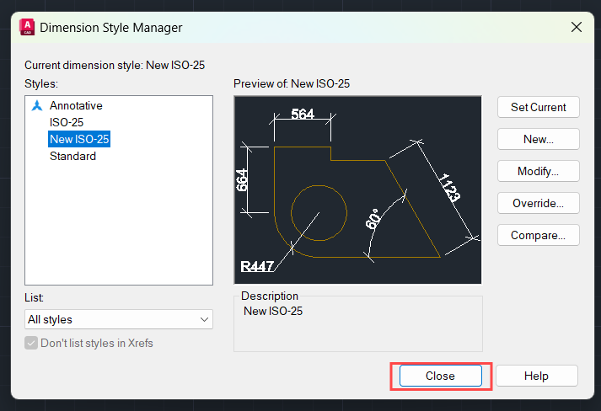Open the Modify... dialog
Image resolution: width=601 pixels, height=411 pixels.
(x=538, y=171)
